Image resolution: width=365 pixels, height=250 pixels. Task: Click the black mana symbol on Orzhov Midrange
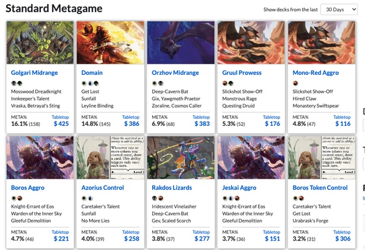[159, 83]
